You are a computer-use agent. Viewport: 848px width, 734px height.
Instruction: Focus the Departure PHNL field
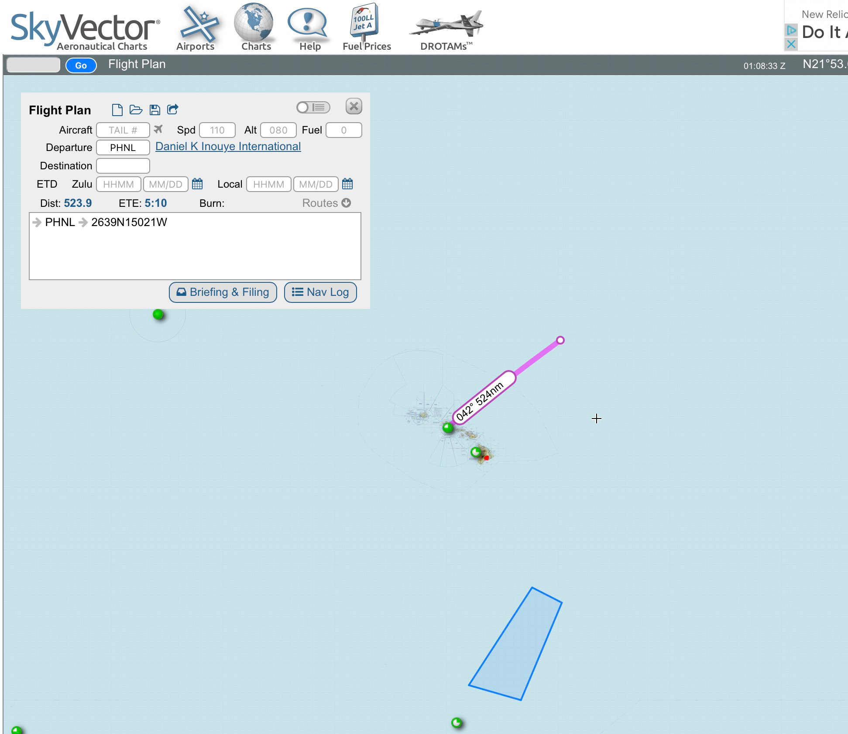123,147
